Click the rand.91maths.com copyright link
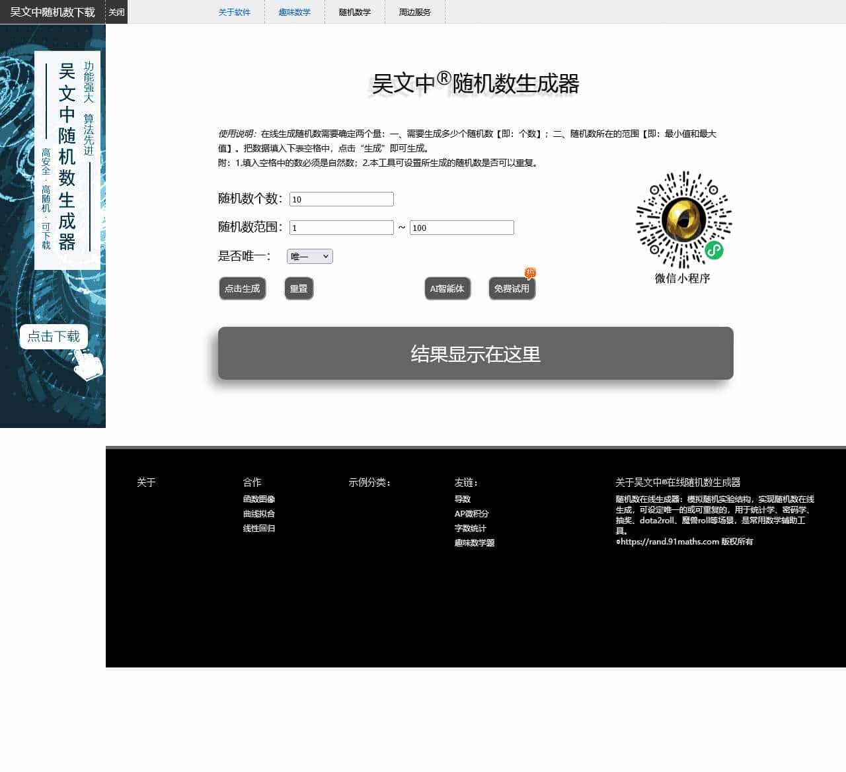846x772 pixels. [670, 541]
